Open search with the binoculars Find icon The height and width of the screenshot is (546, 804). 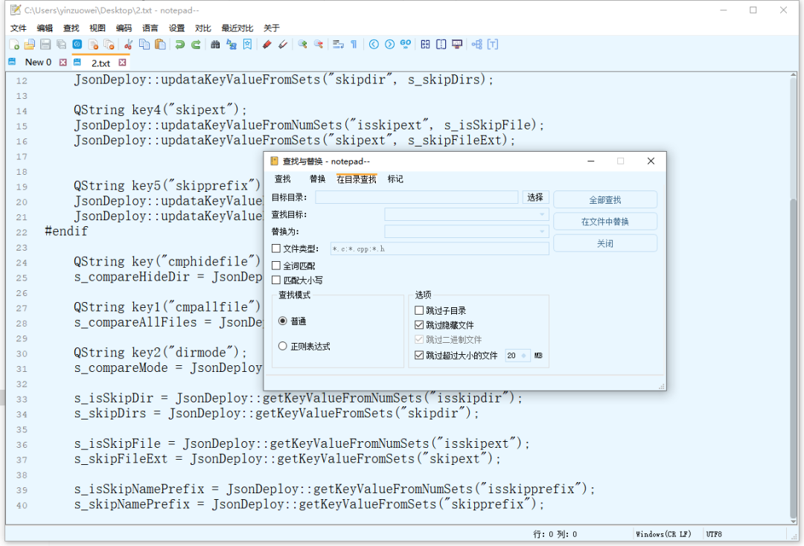pyautogui.click(x=214, y=45)
